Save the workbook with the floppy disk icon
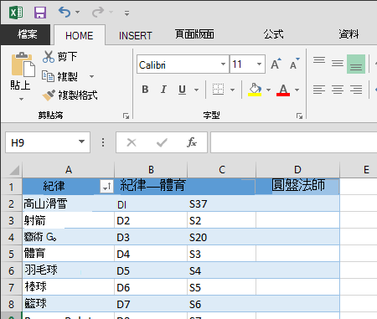 point(40,13)
